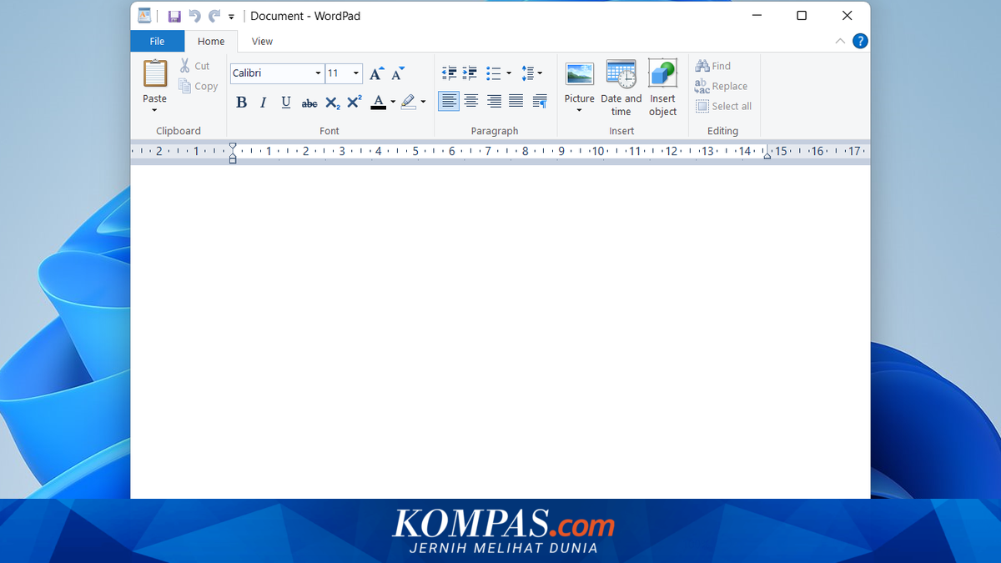Center align the text

(471, 102)
